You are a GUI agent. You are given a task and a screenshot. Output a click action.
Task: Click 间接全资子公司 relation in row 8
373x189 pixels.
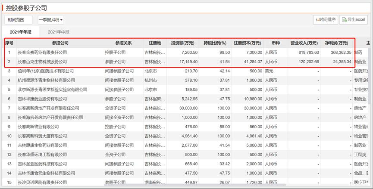(x=119, y=117)
